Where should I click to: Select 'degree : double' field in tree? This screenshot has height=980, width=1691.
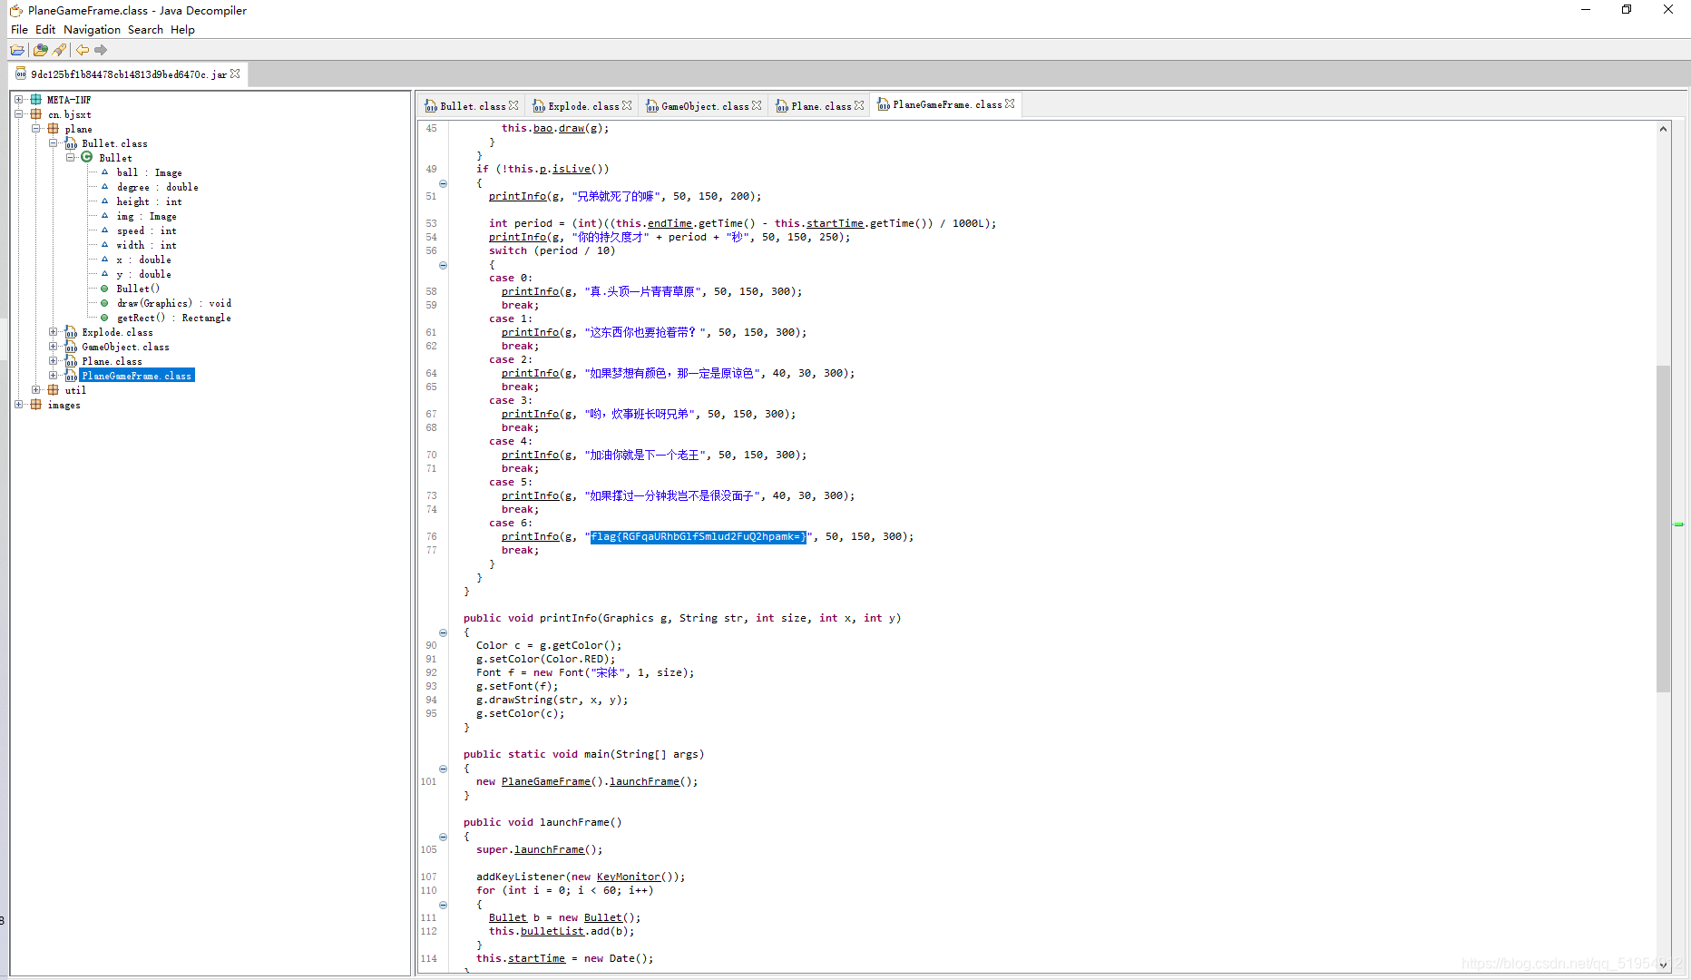point(157,187)
